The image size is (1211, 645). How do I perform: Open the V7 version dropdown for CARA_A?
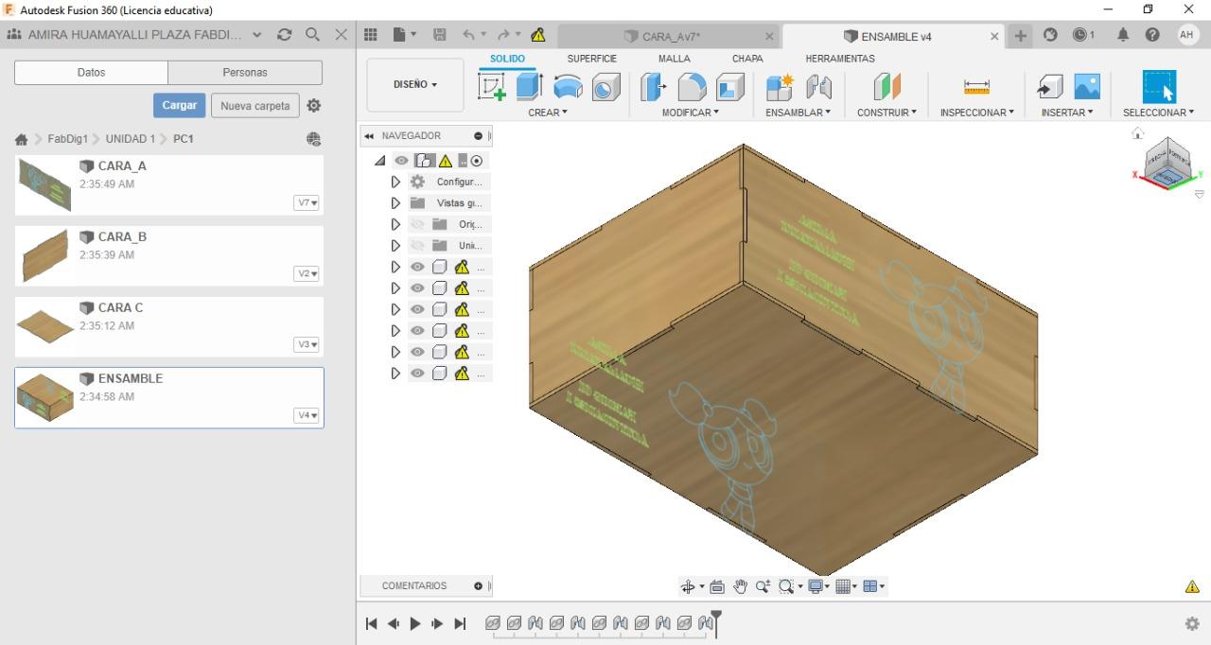(x=307, y=202)
